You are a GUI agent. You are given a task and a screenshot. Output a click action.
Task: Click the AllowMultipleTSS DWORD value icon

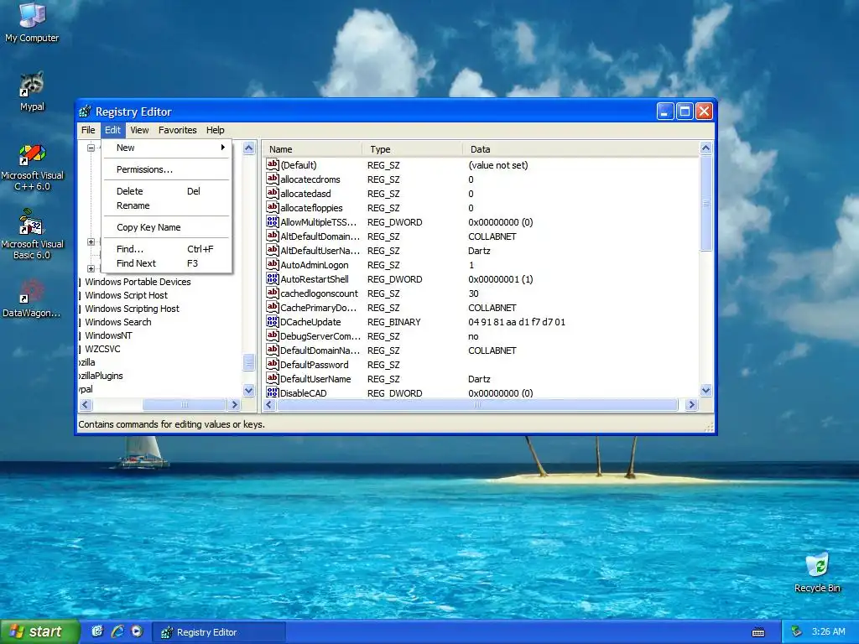tap(273, 221)
